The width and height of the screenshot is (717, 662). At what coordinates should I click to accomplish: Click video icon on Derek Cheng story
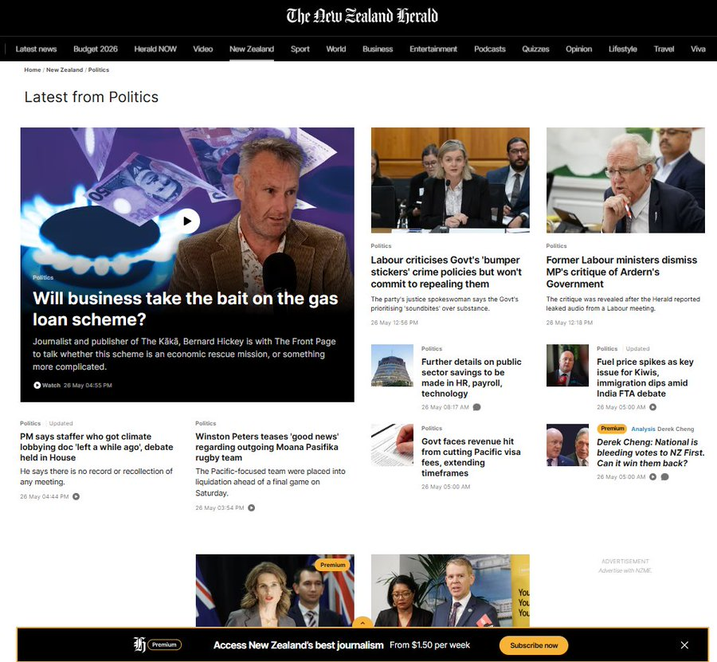point(653,477)
